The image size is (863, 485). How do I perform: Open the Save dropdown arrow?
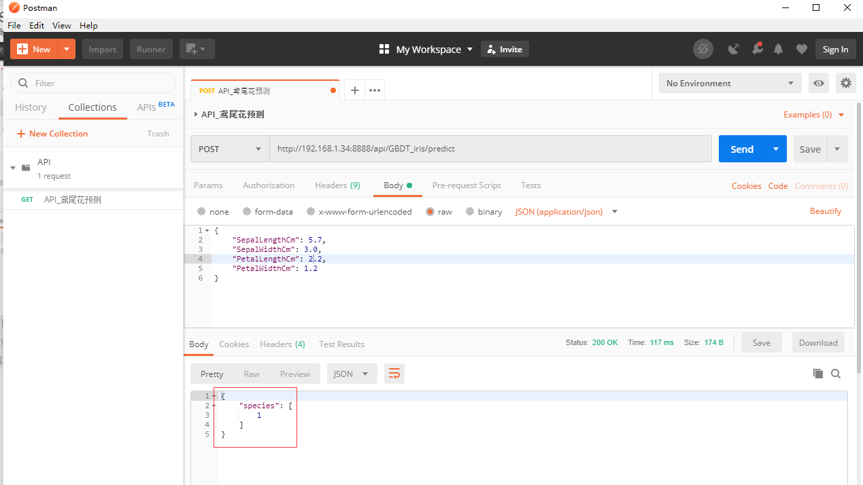[837, 149]
